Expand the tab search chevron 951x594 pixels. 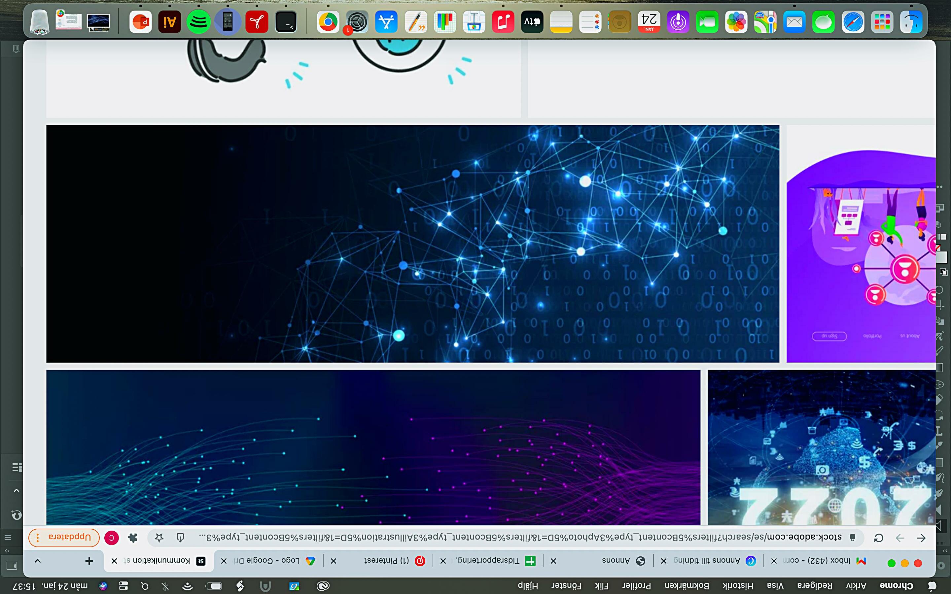pos(37,561)
